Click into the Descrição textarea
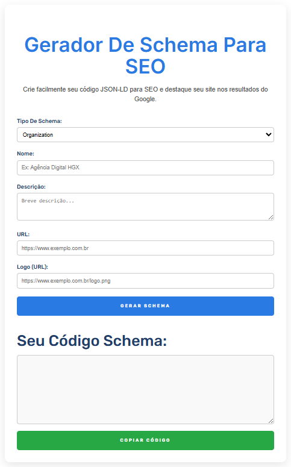This screenshot has width=291, height=467. click(145, 207)
